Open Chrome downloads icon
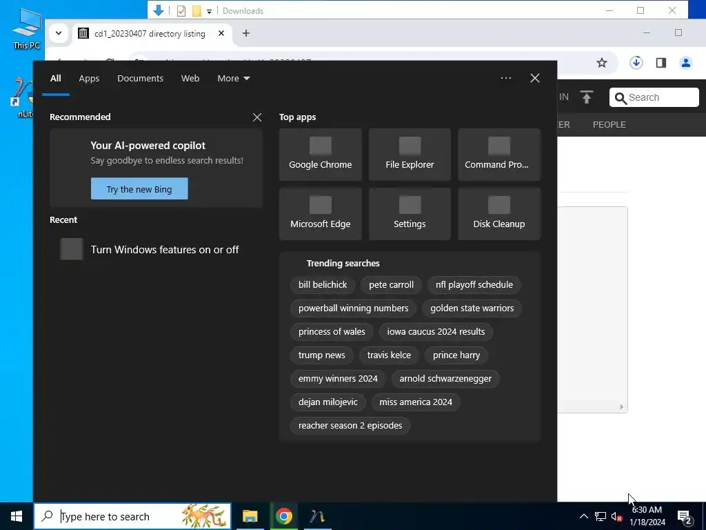The height and width of the screenshot is (530, 706). [x=636, y=63]
